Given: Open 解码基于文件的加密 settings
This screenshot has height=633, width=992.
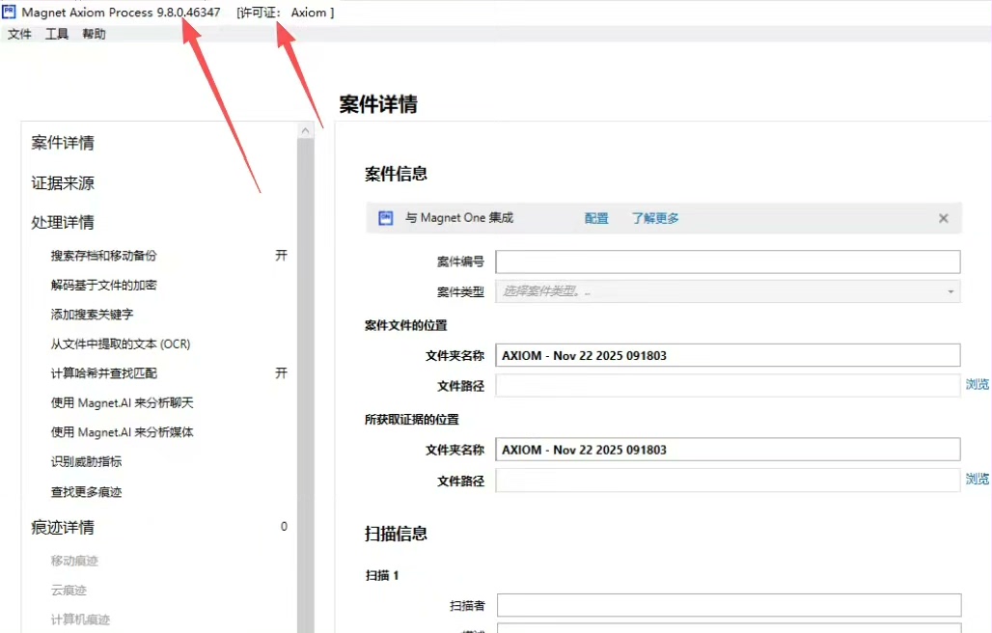Looking at the screenshot, I should pyautogui.click(x=104, y=286).
